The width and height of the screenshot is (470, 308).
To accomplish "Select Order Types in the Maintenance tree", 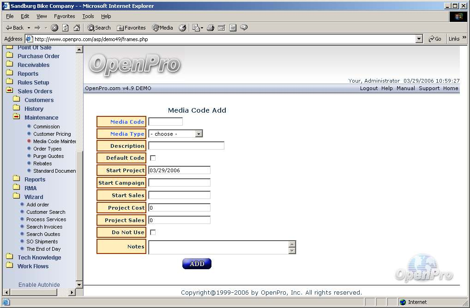I will 47,149.
